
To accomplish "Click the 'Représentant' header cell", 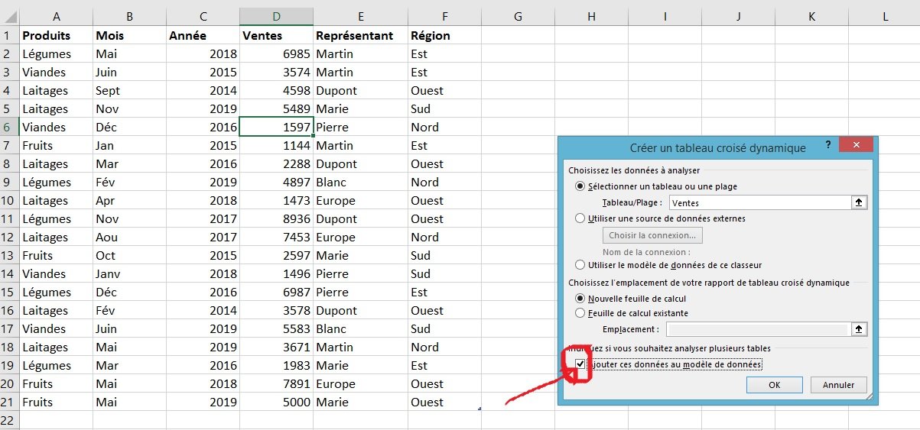I will (x=360, y=35).
